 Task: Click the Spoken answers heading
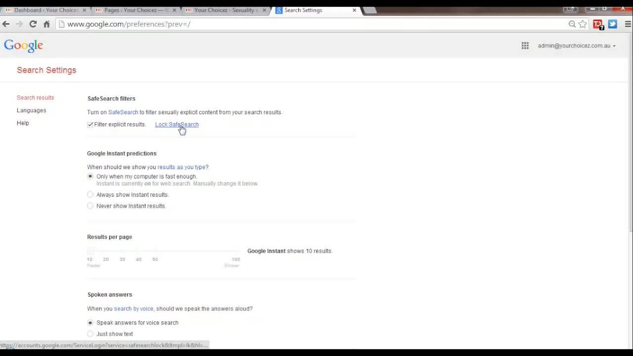coord(110,295)
